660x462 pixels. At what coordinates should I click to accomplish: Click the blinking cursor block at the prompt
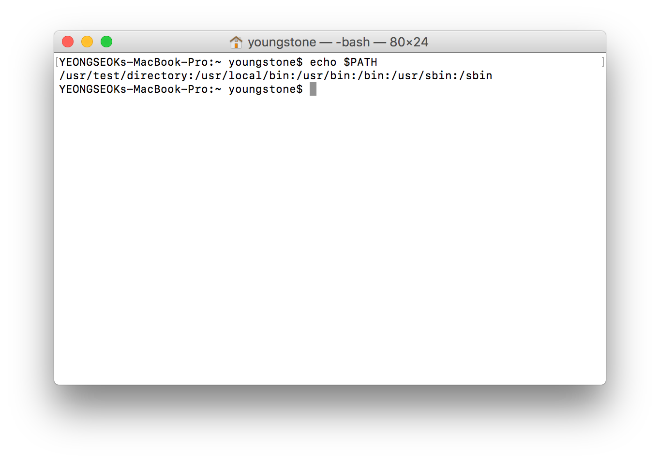(314, 89)
